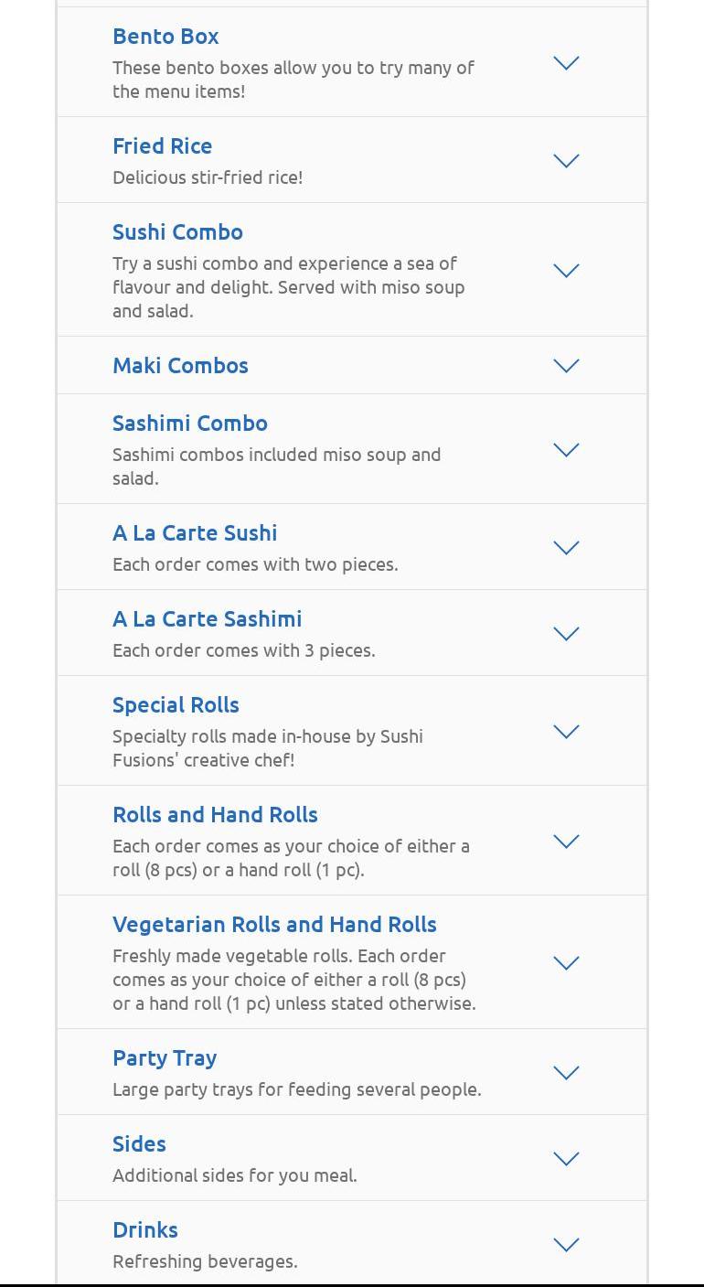Open the Bento Box category title

(x=165, y=37)
